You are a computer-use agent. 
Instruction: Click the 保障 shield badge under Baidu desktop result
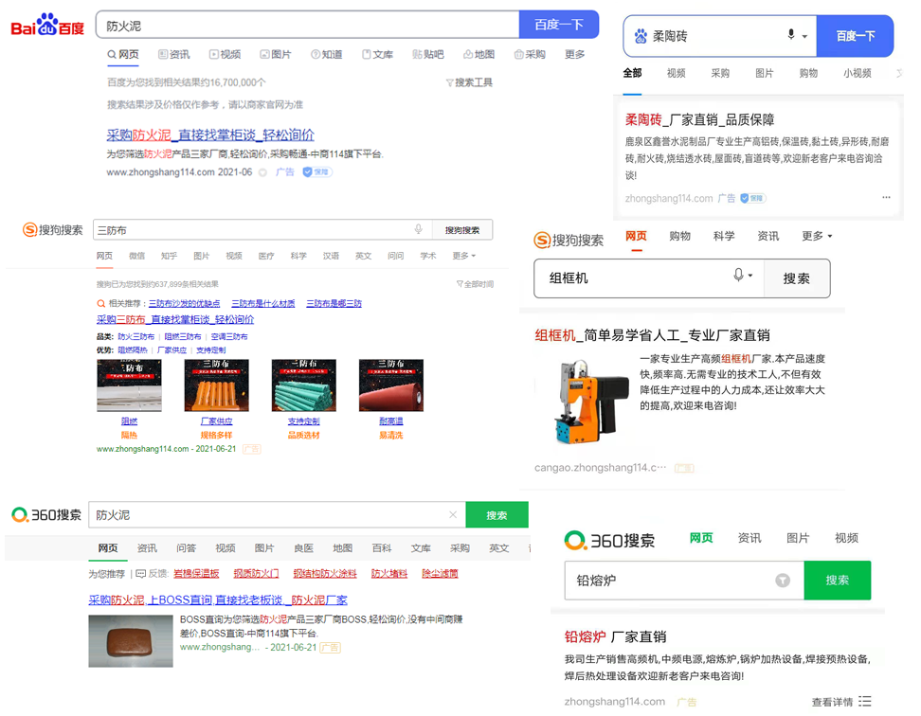tap(317, 172)
